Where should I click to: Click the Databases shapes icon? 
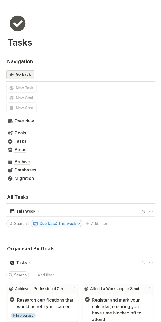(10, 170)
